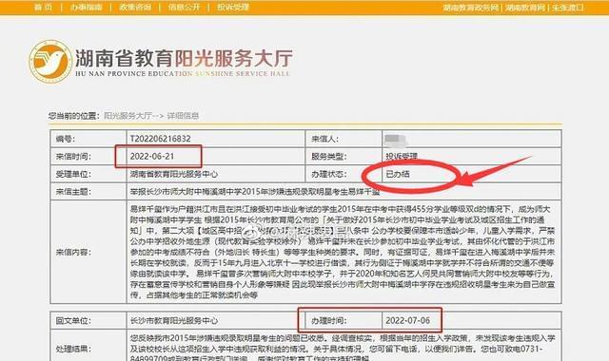Visit the 湖南教育网 link
The height and width of the screenshot is (361, 609).
(525, 8)
